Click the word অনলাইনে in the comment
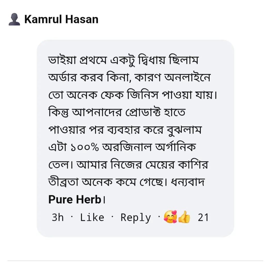The width and height of the screenshot is (265, 265). click(188, 77)
